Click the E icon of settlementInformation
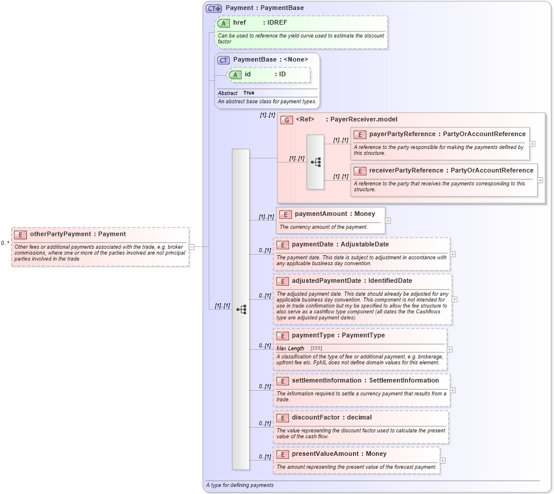554x494 pixels. click(283, 381)
